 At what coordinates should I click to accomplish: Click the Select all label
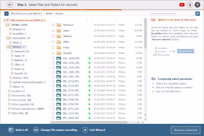click(x=22, y=130)
